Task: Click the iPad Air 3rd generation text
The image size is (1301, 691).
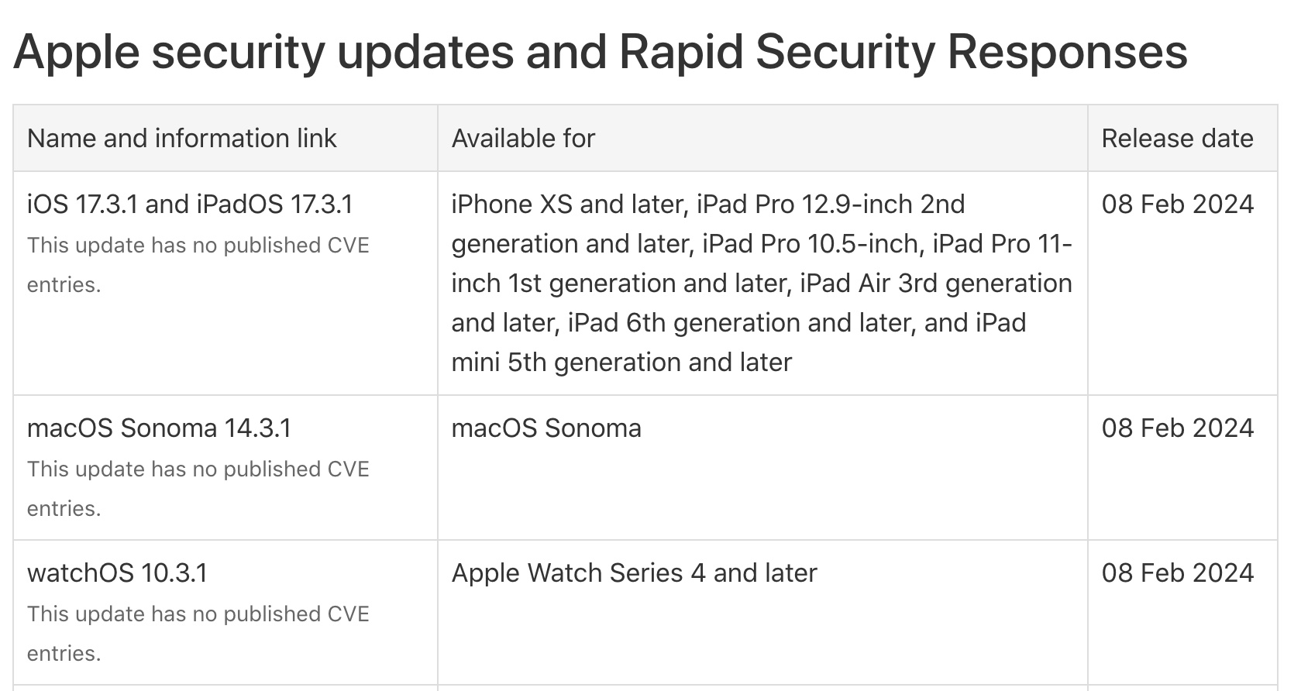Action: coord(935,284)
